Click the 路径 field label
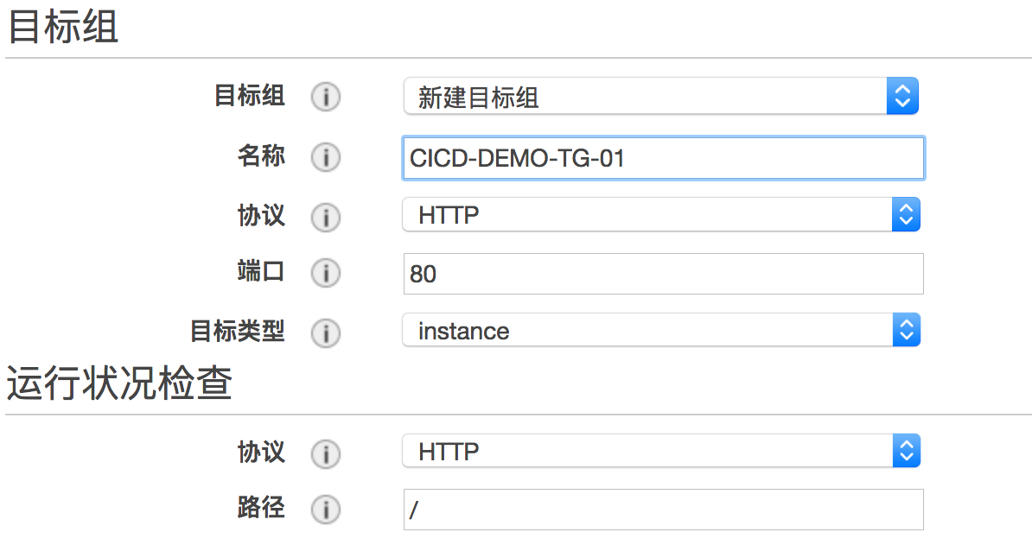The height and width of the screenshot is (551, 1032). pos(261,508)
